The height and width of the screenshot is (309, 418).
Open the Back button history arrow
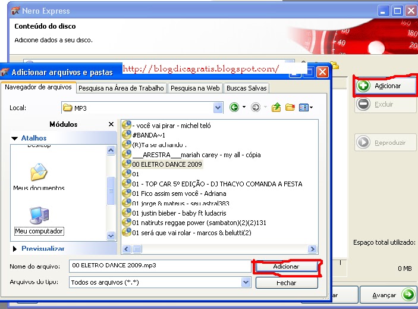[244, 107]
